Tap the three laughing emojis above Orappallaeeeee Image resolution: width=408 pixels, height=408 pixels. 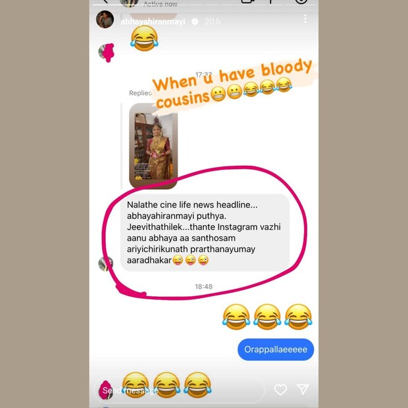coord(267,317)
